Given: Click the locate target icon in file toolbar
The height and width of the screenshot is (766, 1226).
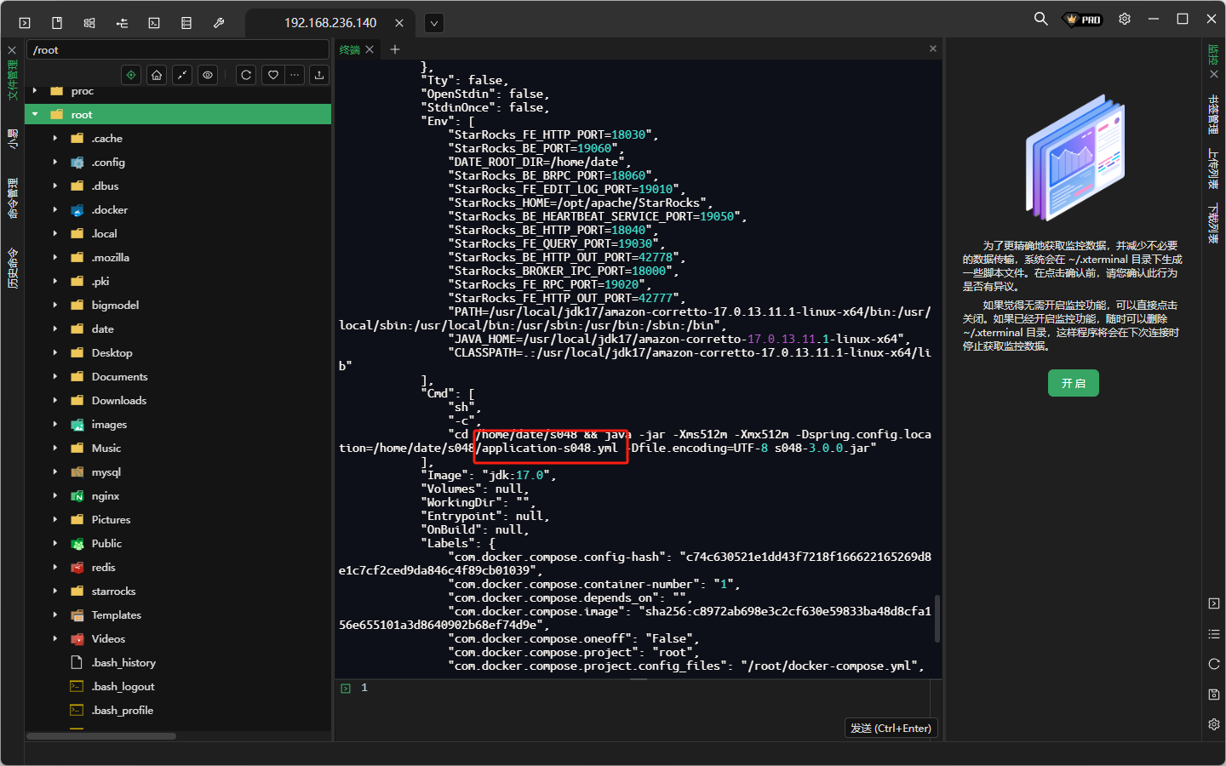Looking at the screenshot, I should 131,75.
